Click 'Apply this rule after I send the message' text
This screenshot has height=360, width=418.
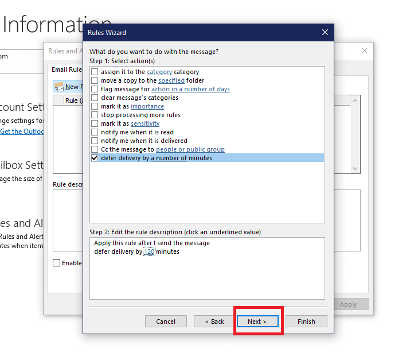152,243
